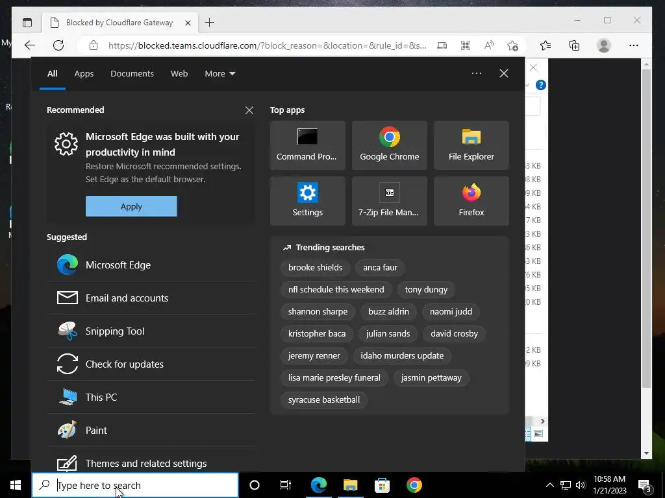
Task: Search trending jeremy renner
Action: pyautogui.click(x=314, y=355)
